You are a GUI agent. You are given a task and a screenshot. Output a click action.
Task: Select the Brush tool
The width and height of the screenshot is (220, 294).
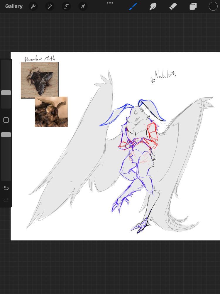pyautogui.click(x=133, y=6)
